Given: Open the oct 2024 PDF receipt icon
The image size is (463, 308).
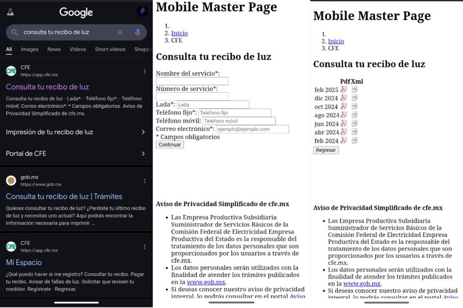Looking at the screenshot, I should (x=343, y=106).
